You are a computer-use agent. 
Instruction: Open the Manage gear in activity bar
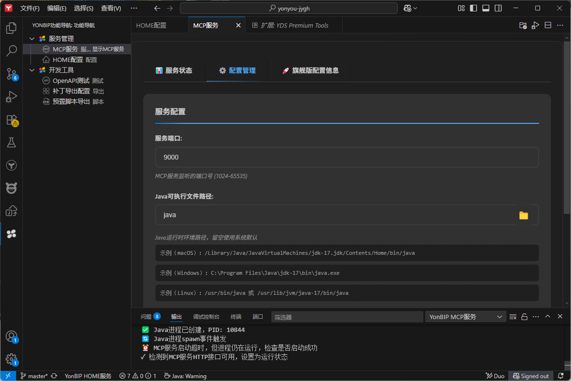[11, 359]
